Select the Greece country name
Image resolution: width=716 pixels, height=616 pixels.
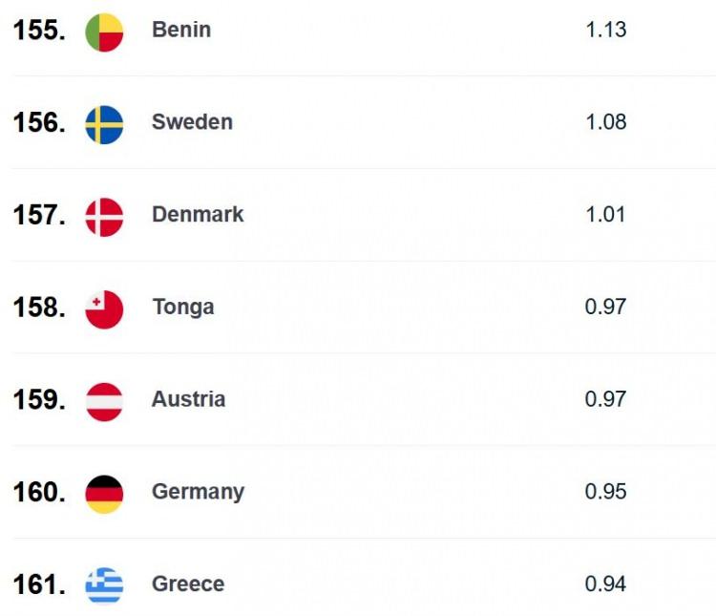188,584
